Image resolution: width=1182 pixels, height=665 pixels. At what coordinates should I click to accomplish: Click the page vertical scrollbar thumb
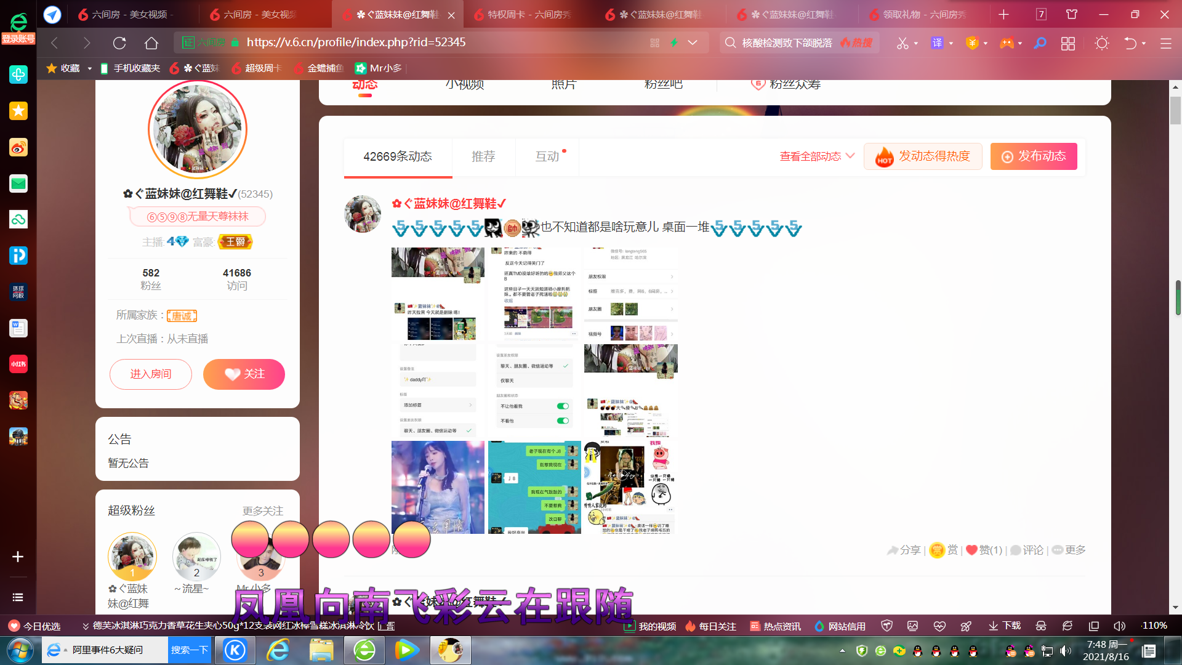[x=1176, y=110]
